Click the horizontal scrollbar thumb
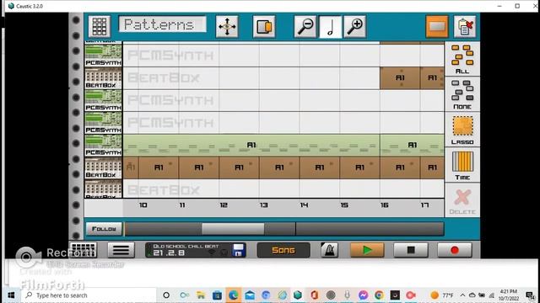The width and height of the screenshot is (540, 303). pos(233,229)
